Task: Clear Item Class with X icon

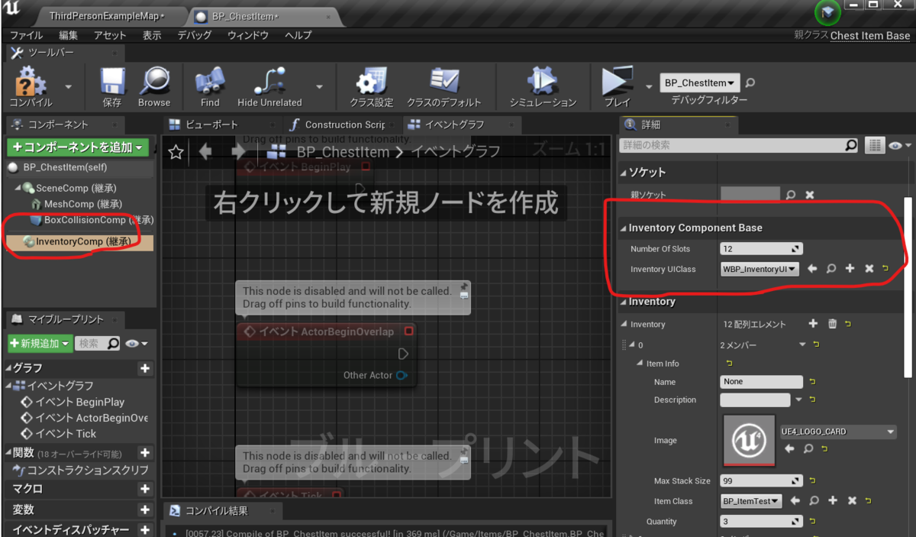Action: pyautogui.click(x=852, y=501)
